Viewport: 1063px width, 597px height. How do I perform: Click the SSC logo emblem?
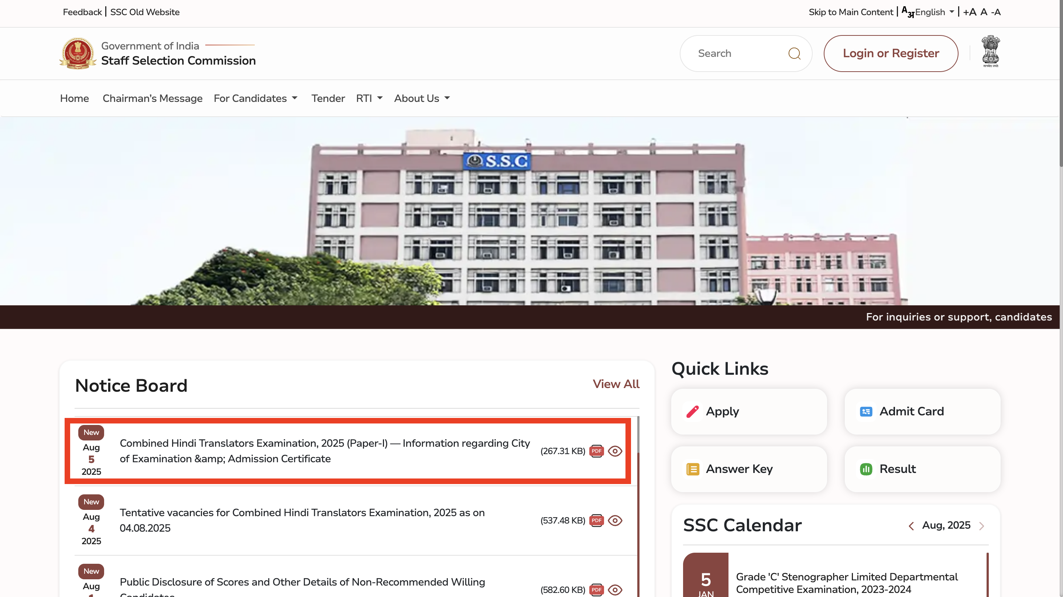click(78, 54)
